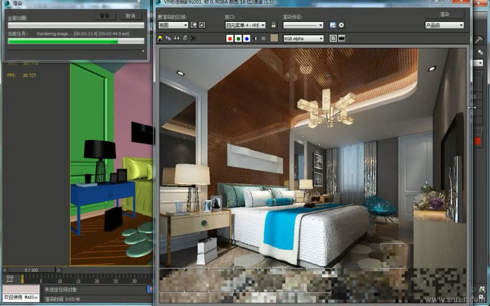
Task: Click the render time 0:02:48 status text
Action: pyautogui.click(x=63, y=299)
